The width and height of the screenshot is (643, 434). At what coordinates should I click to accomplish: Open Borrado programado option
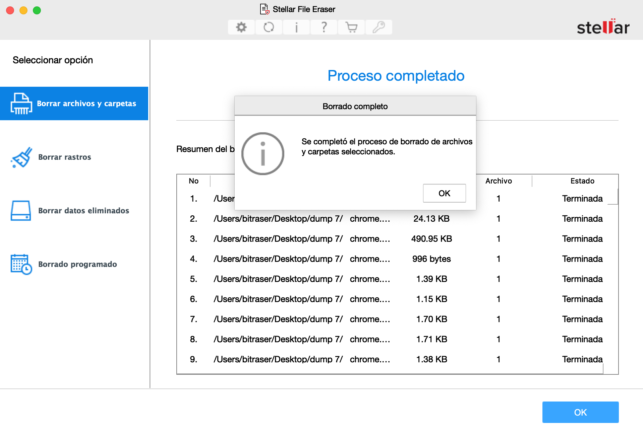tap(77, 264)
